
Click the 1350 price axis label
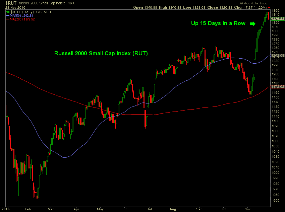(x=276, y=10)
